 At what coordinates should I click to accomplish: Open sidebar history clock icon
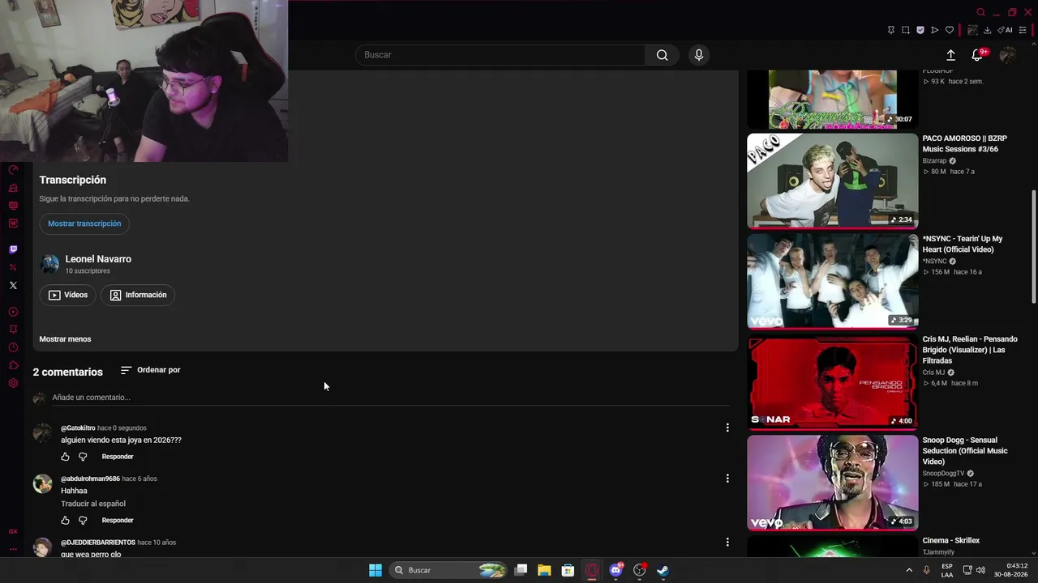[13, 347]
